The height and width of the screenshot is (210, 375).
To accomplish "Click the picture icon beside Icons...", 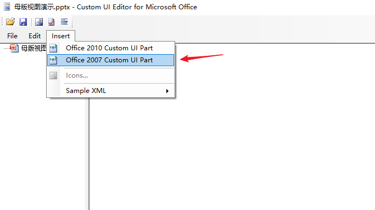I will point(53,75).
